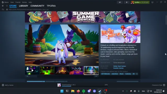This screenshot has height=94, width=167.
Task: Open Firefox from the taskbar
Action: [x=78, y=91]
